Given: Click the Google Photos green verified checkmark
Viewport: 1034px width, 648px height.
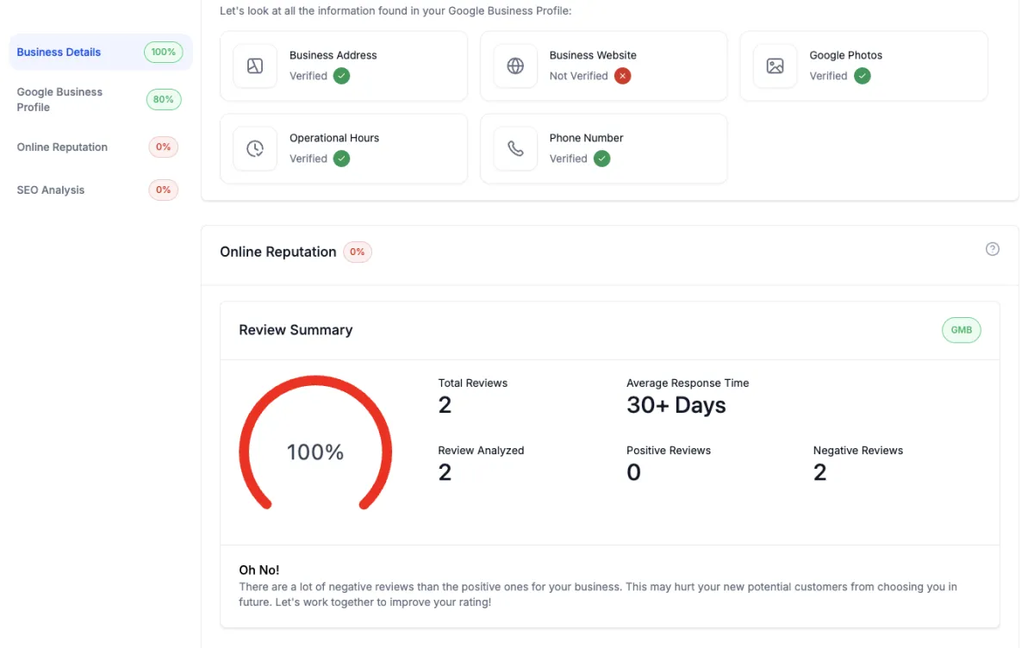Looking at the screenshot, I should [863, 76].
